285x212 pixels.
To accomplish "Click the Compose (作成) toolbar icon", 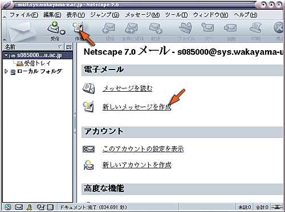I will click(x=78, y=27).
